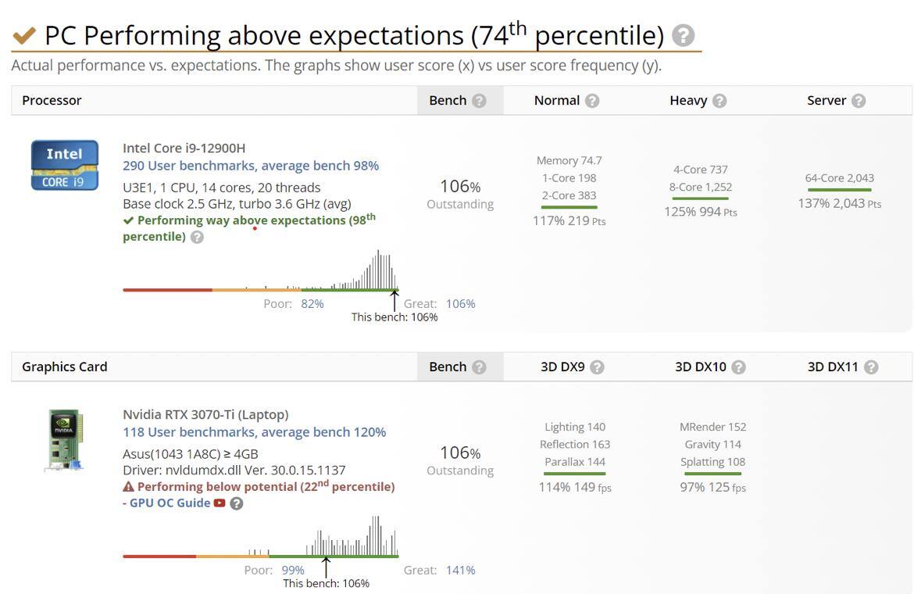Click the Nvidia graphics card image

(x=65, y=441)
